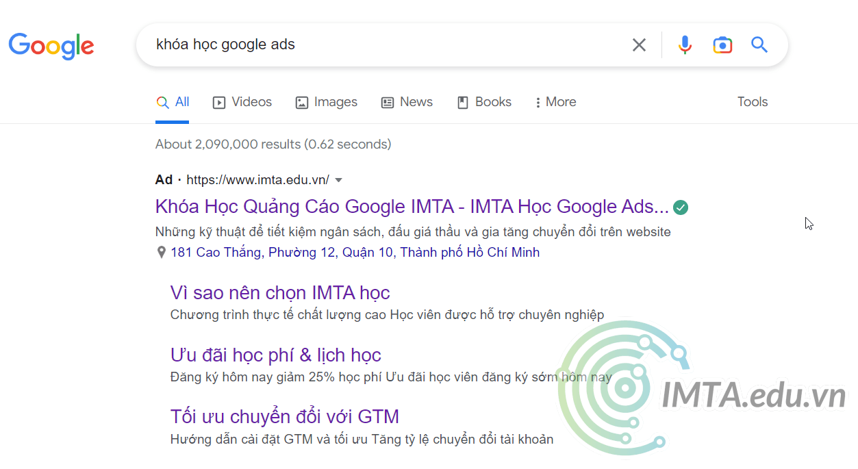Click inside the search query field

(x=377, y=44)
